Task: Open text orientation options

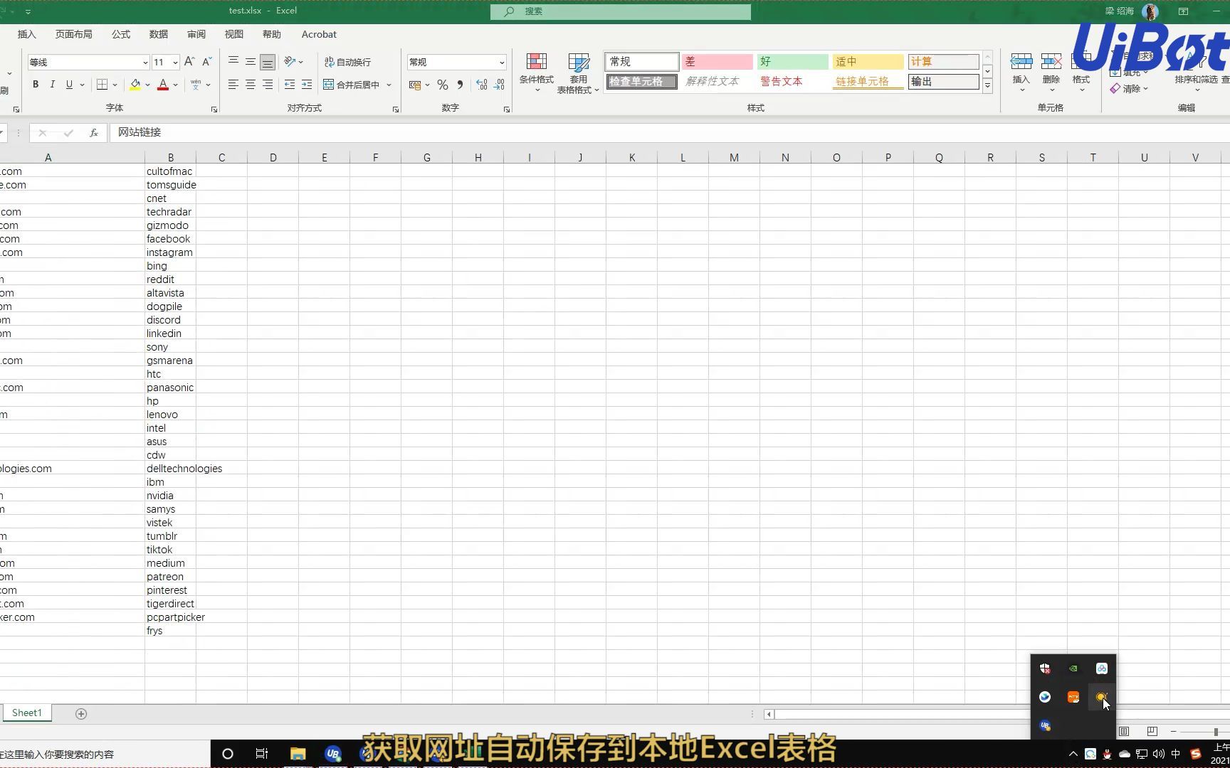Action: (x=293, y=62)
